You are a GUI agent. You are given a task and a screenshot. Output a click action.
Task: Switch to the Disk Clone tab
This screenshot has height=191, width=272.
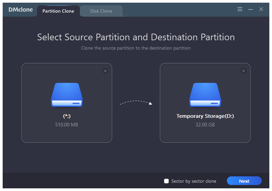101,11
